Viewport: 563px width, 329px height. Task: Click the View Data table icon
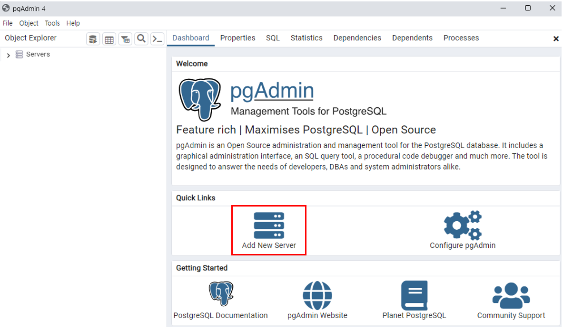[109, 39]
